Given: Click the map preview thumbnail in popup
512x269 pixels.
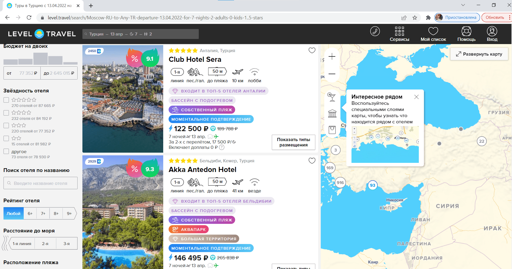Looking at the screenshot, I should pos(385,145).
